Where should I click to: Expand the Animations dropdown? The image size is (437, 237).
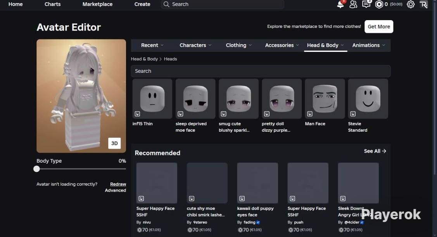tap(368, 45)
